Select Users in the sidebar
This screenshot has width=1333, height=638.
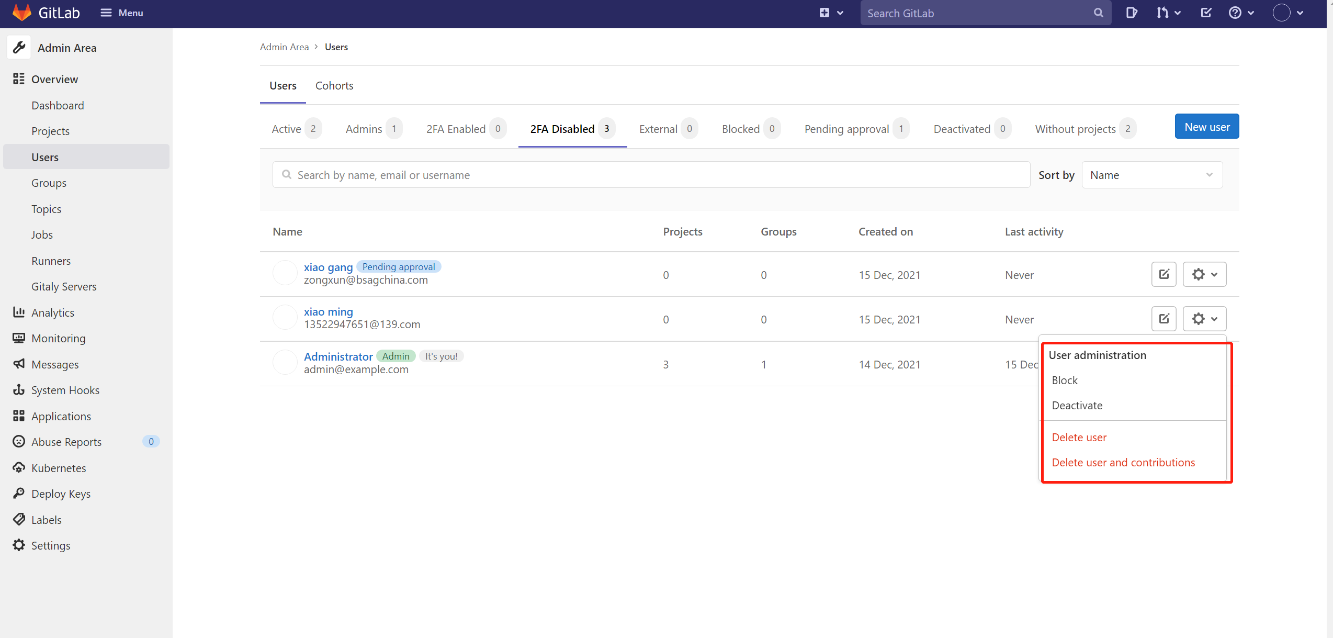click(x=86, y=157)
